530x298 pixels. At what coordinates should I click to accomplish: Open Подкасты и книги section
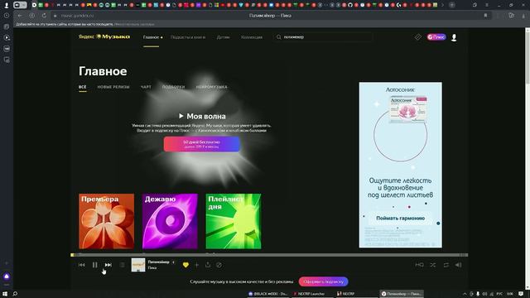pyautogui.click(x=188, y=37)
